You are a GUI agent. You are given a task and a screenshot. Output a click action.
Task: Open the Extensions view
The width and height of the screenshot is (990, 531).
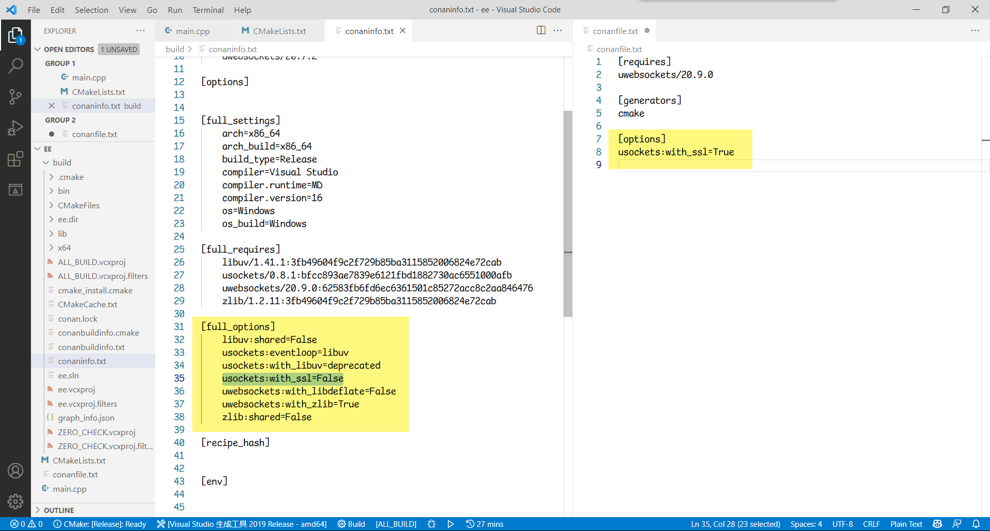point(16,159)
